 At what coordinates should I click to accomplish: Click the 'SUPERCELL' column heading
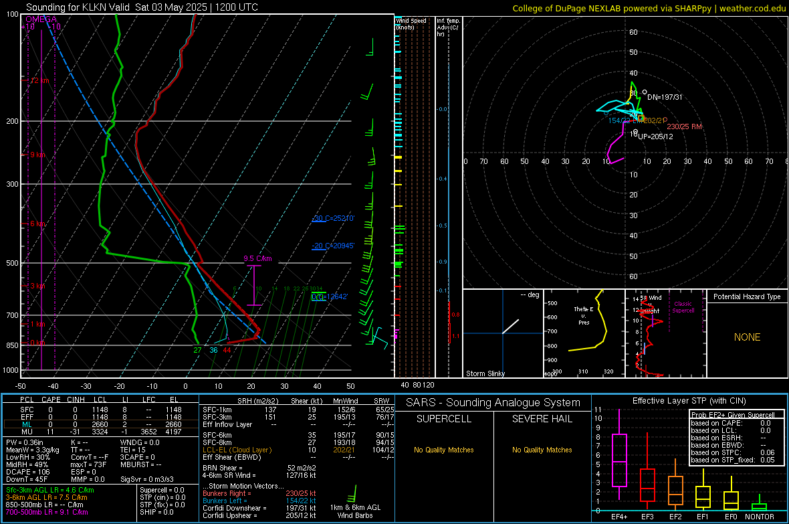(x=444, y=419)
